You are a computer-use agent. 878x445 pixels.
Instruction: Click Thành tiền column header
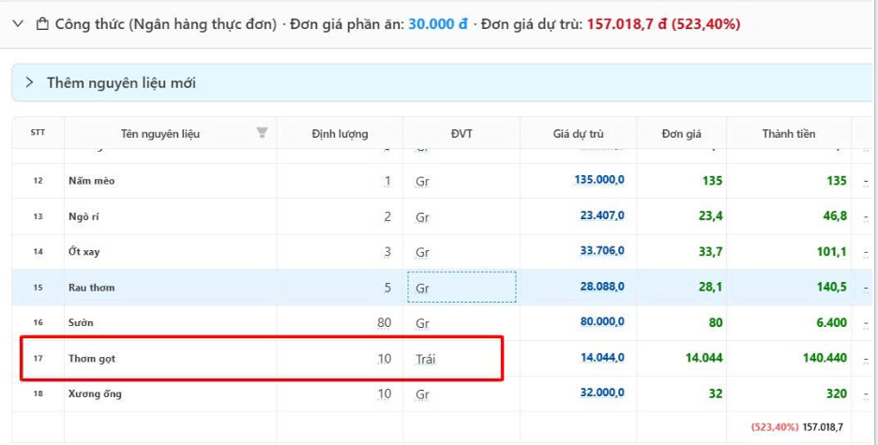coord(788,134)
